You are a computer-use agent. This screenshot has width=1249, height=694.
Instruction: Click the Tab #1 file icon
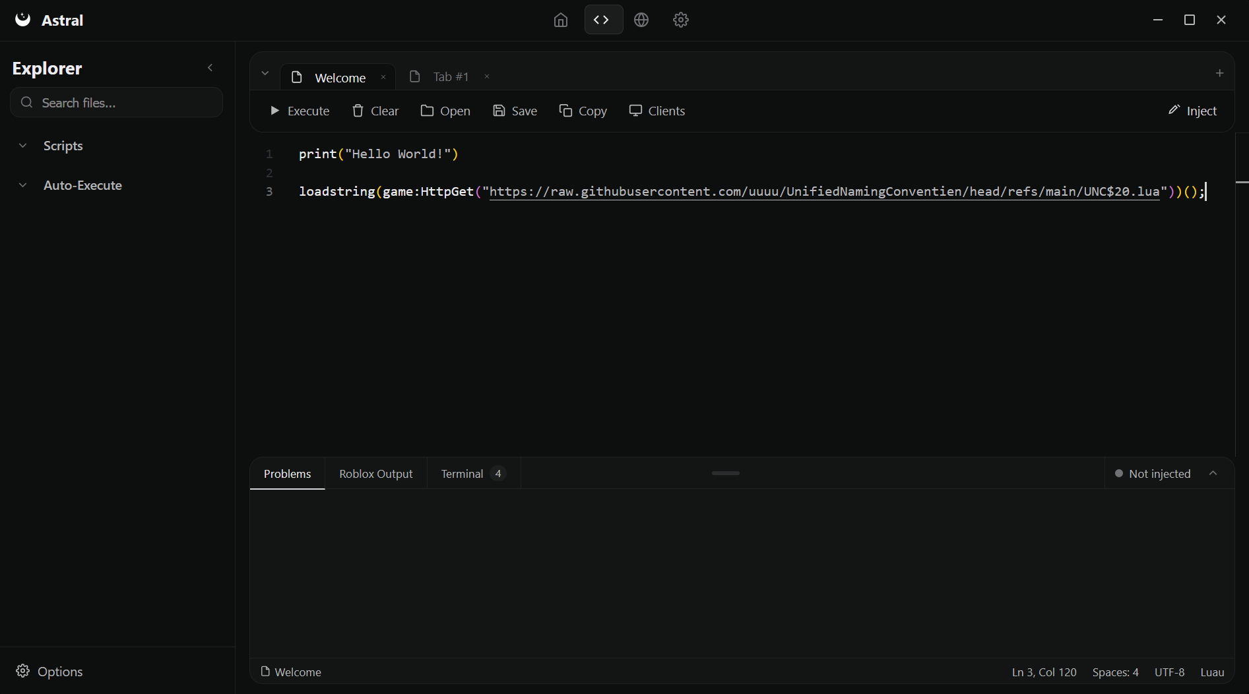(415, 76)
